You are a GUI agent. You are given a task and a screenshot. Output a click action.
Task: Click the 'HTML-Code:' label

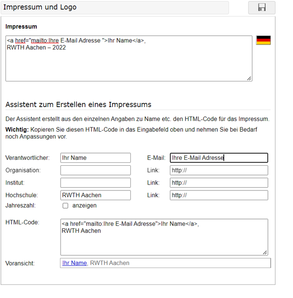tap(22, 222)
